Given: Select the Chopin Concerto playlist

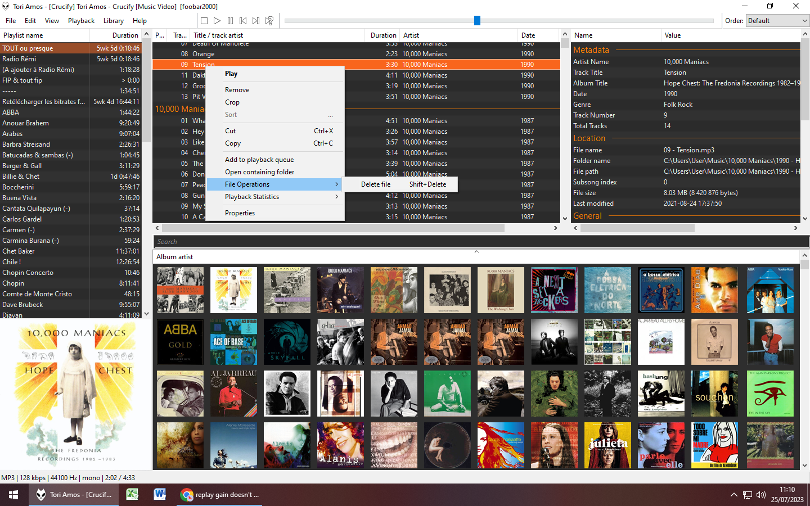Looking at the screenshot, I should point(71,273).
